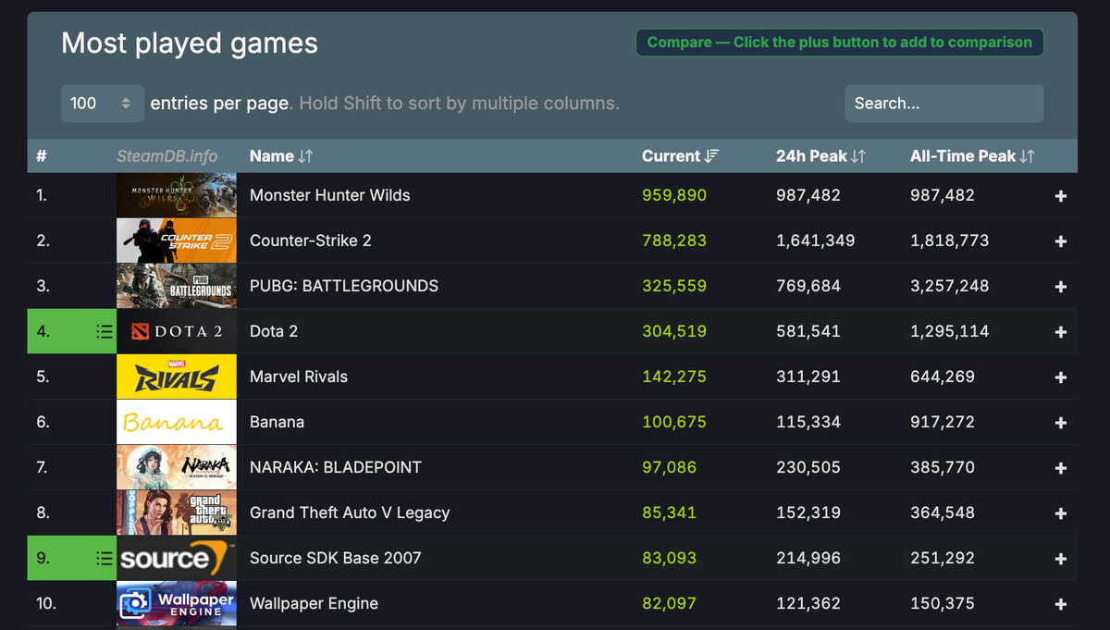Click the Compare comparison button
Viewport: 1110px width, 630px height.
(839, 43)
